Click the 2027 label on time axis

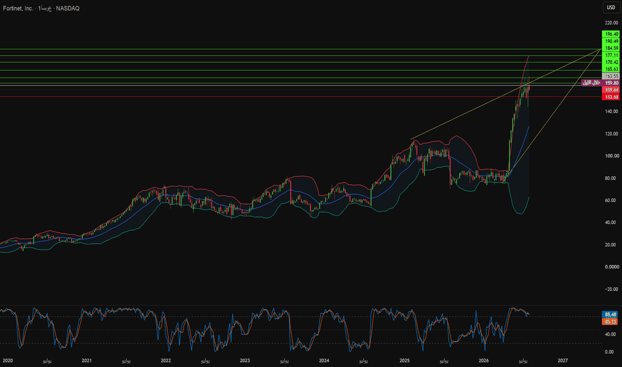(x=563, y=360)
